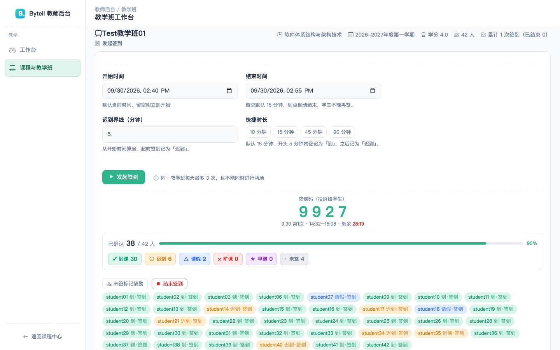This screenshot has height=350, width=560.
Task: Click the classroom icon beside Test教学班01
Action: (x=98, y=33)
